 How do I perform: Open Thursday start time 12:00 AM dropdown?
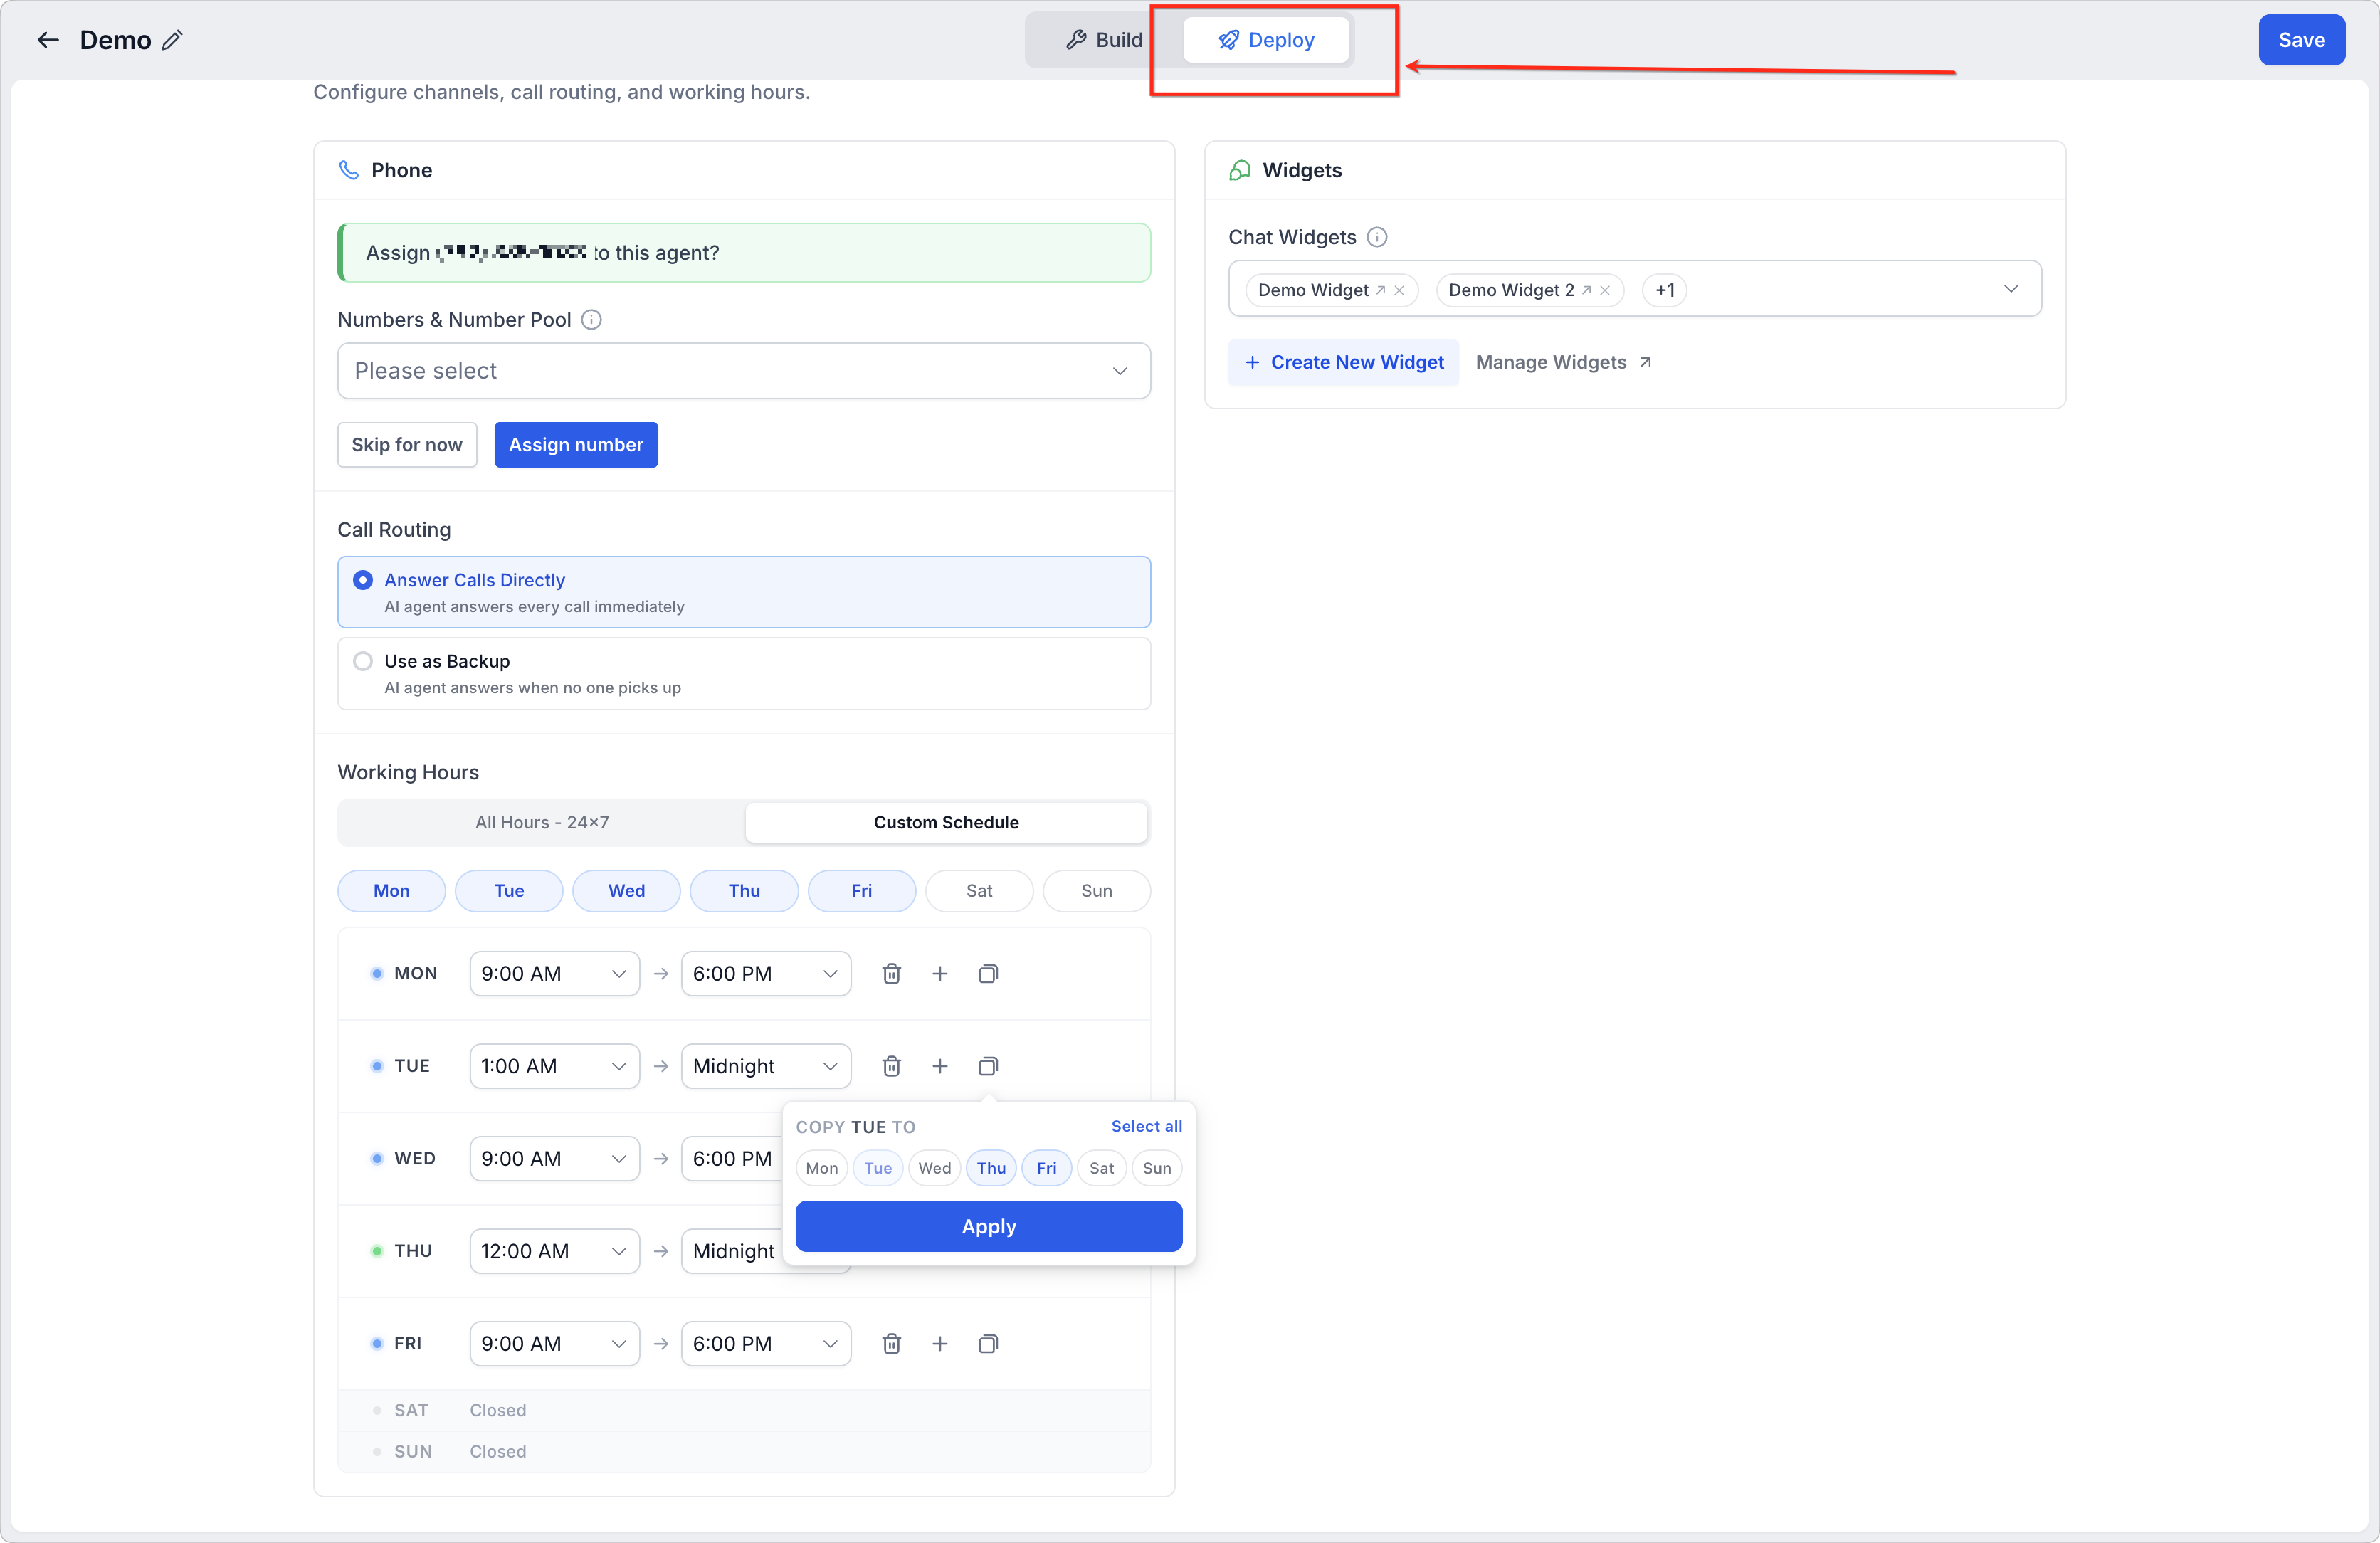click(555, 1251)
